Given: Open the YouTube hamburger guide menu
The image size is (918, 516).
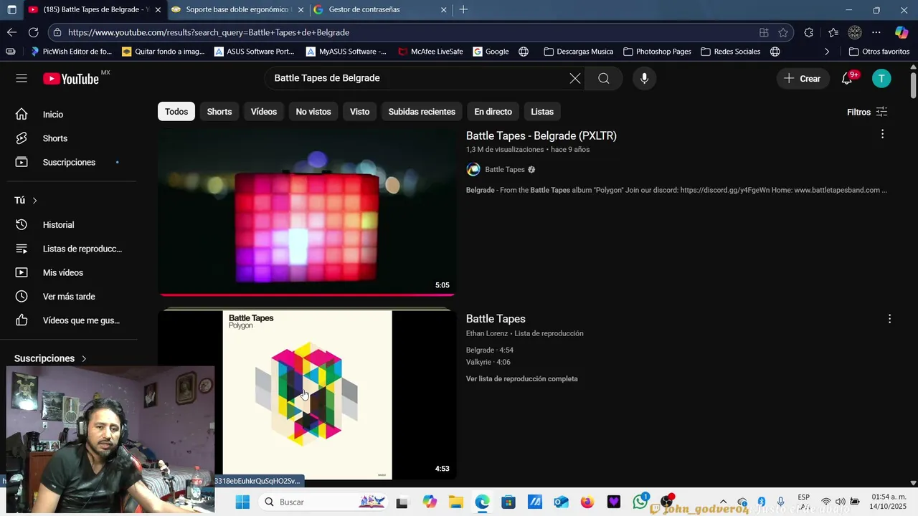Looking at the screenshot, I should point(22,78).
